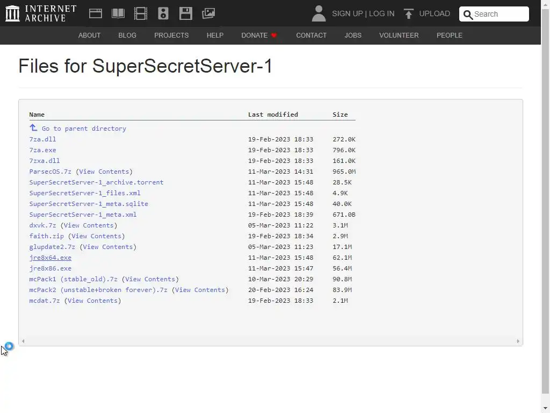This screenshot has height=413, width=550.
Task: Click the file list's left scroll arrow
Action: 23,341
